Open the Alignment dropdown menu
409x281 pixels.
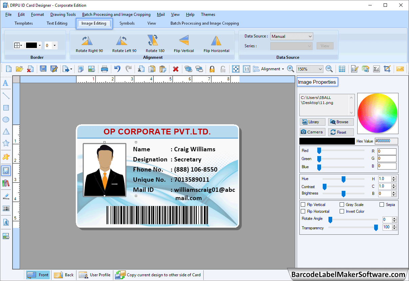click(x=283, y=69)
